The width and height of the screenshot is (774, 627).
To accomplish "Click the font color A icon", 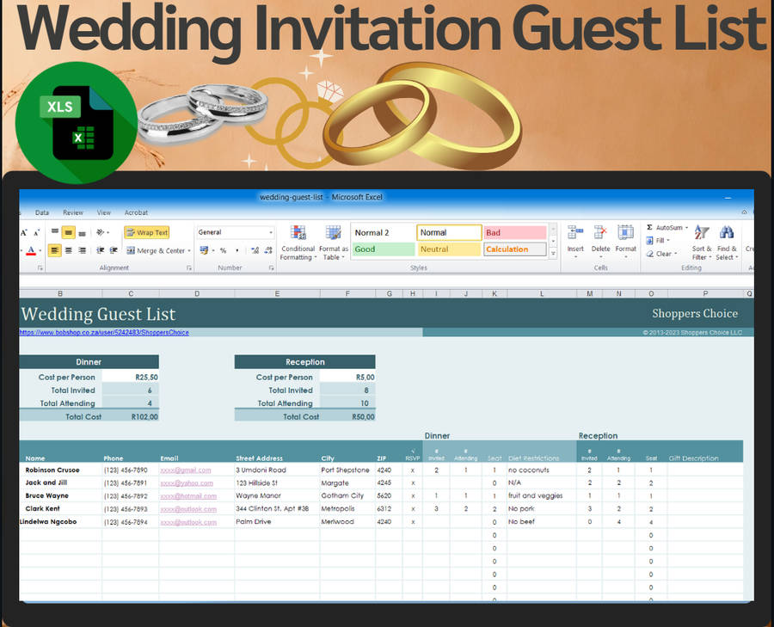I will (30, 251).
